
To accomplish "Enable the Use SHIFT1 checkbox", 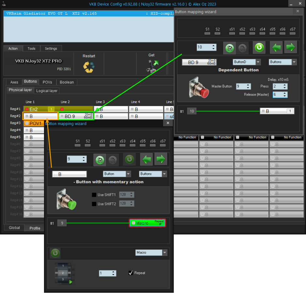I will coord(94,195).
